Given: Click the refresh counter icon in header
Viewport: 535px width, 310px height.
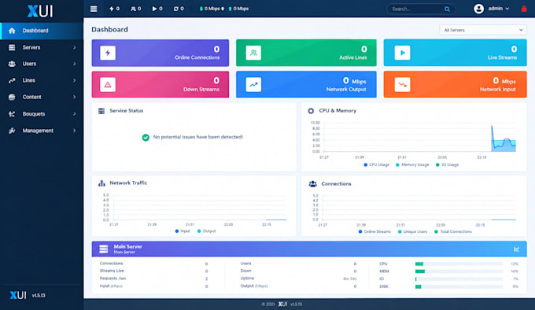Looking at the screenshot, I should point(176,9).
